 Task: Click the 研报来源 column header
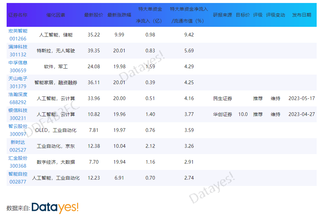click(222, 15)
